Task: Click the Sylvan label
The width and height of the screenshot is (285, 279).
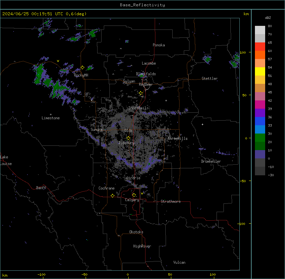Action: click(x=129, y=81)
